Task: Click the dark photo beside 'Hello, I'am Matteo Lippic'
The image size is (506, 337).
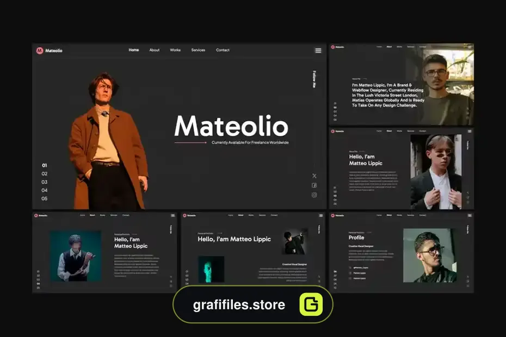Action: tap(295, 241)
